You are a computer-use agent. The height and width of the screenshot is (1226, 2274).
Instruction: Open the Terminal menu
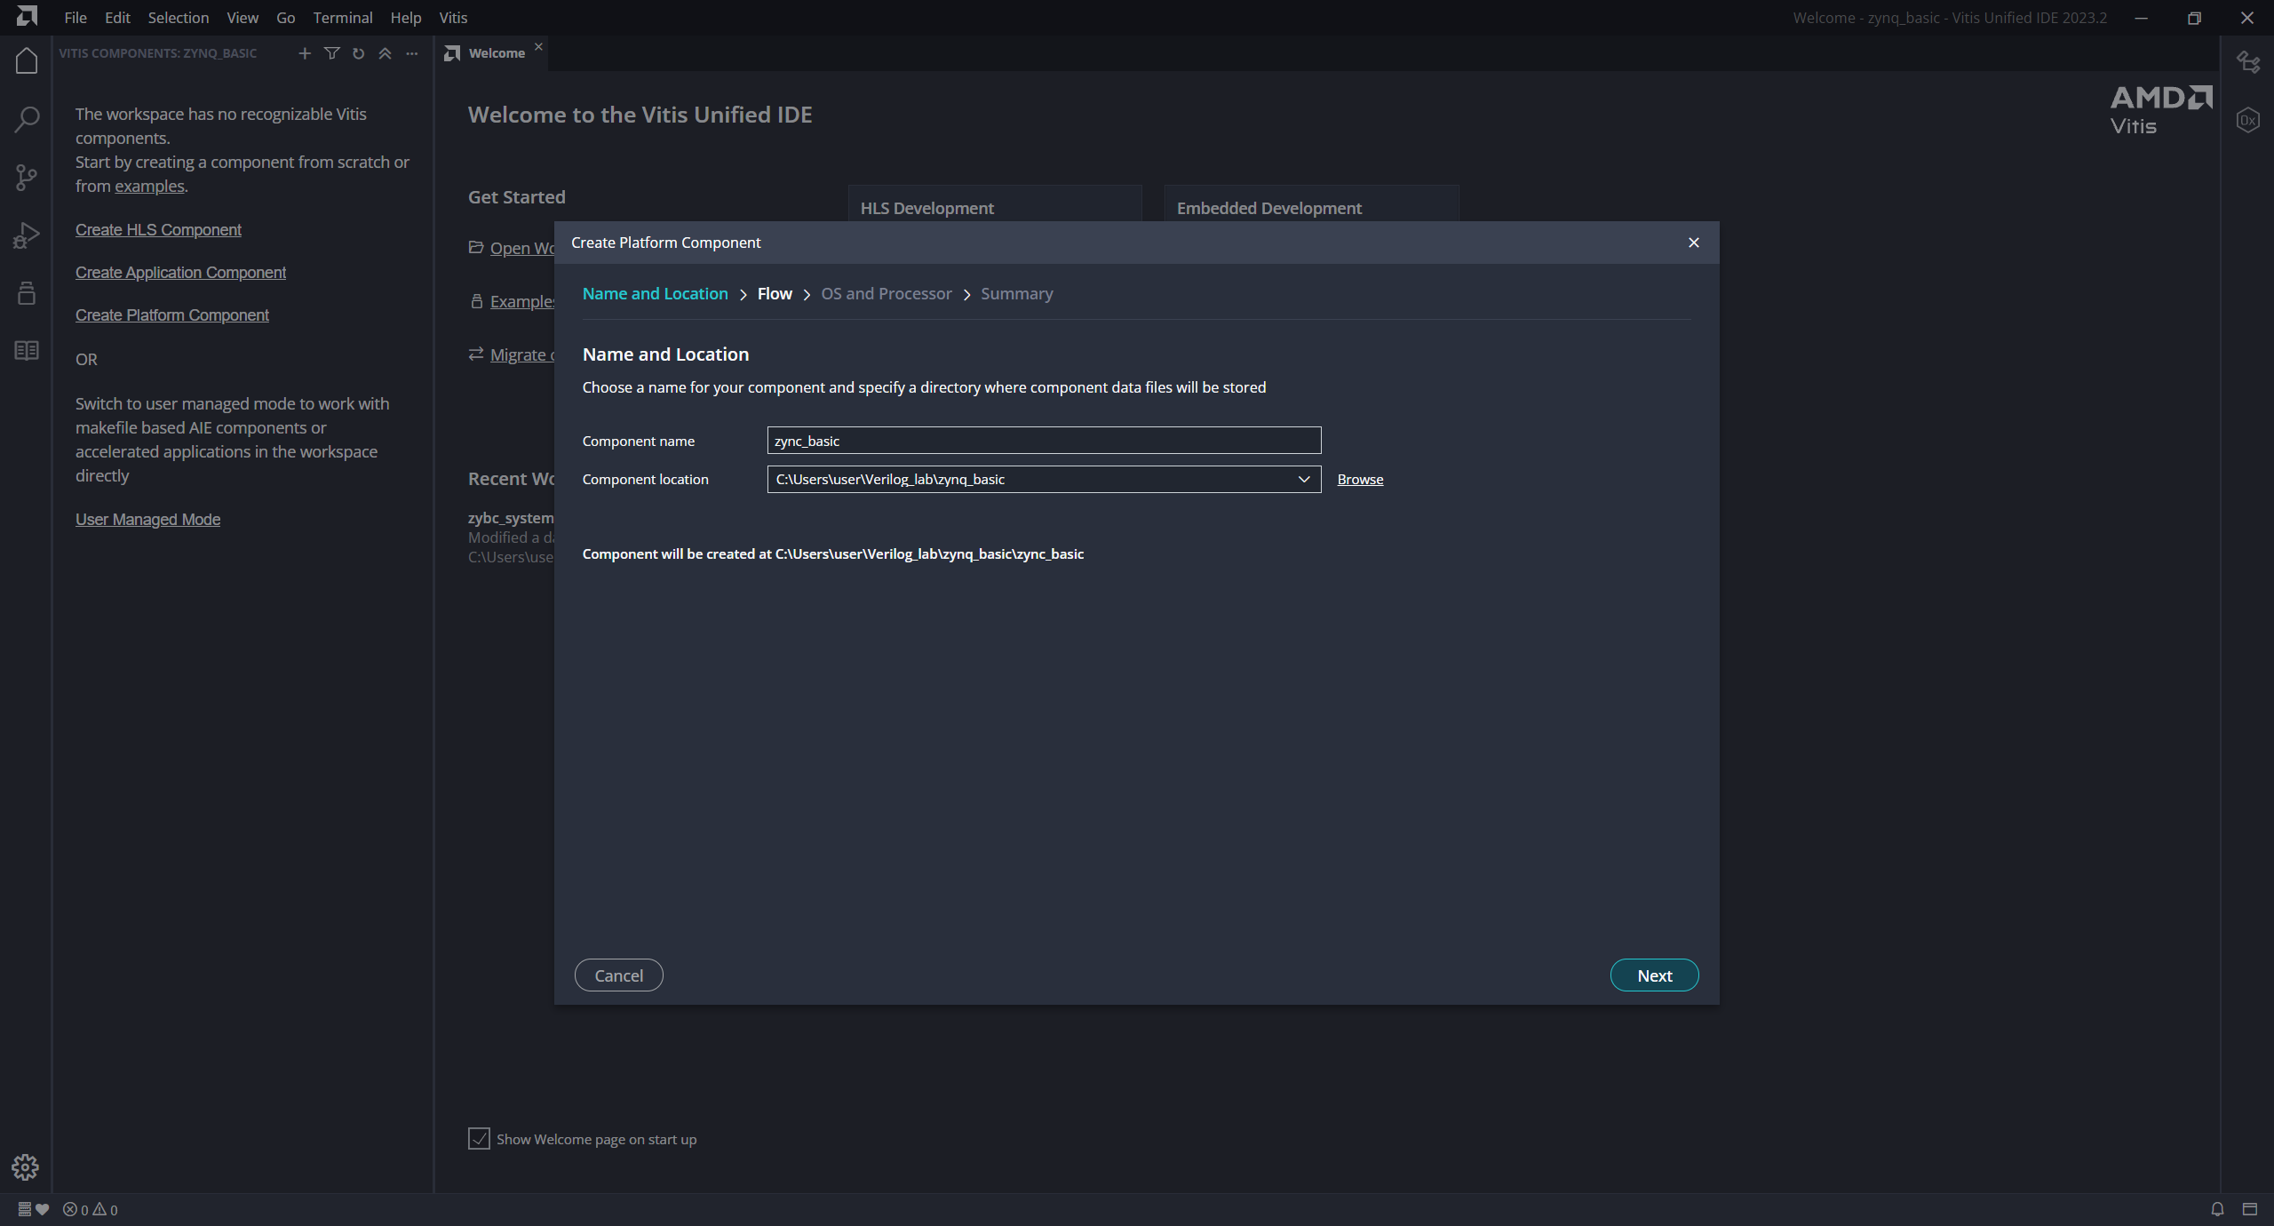(x=342, y=18)
